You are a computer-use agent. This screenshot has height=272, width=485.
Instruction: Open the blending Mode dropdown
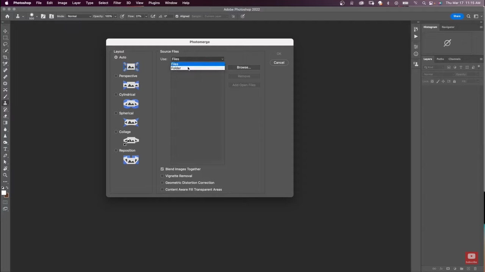coord(79,16)
